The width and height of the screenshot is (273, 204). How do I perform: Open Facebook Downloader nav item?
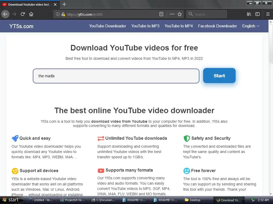pos(218,26)
